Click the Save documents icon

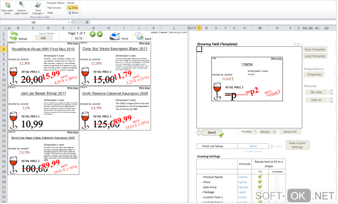(139, 36)
